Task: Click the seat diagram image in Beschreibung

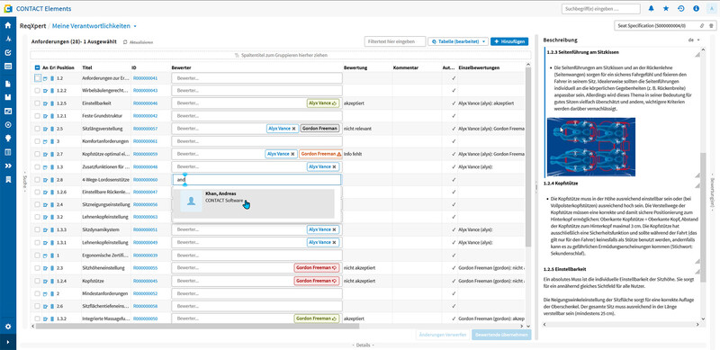Action: pyautogui.click(x=591, y=147)
